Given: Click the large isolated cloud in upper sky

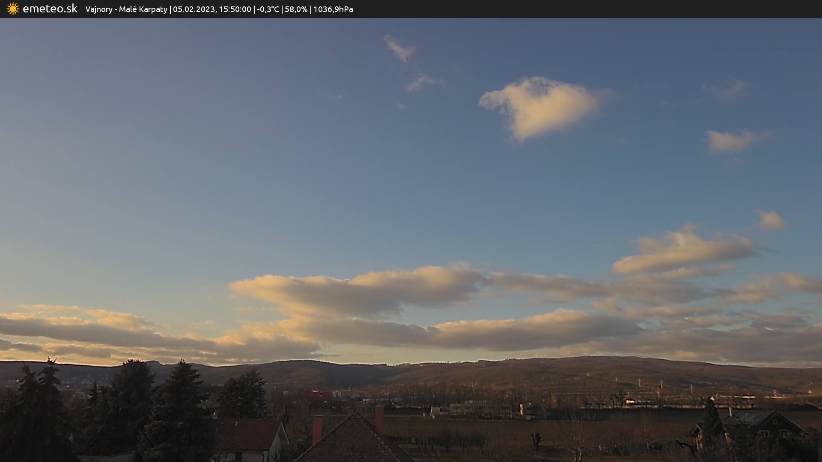Looking at the screenshot, I should point(542,107).
